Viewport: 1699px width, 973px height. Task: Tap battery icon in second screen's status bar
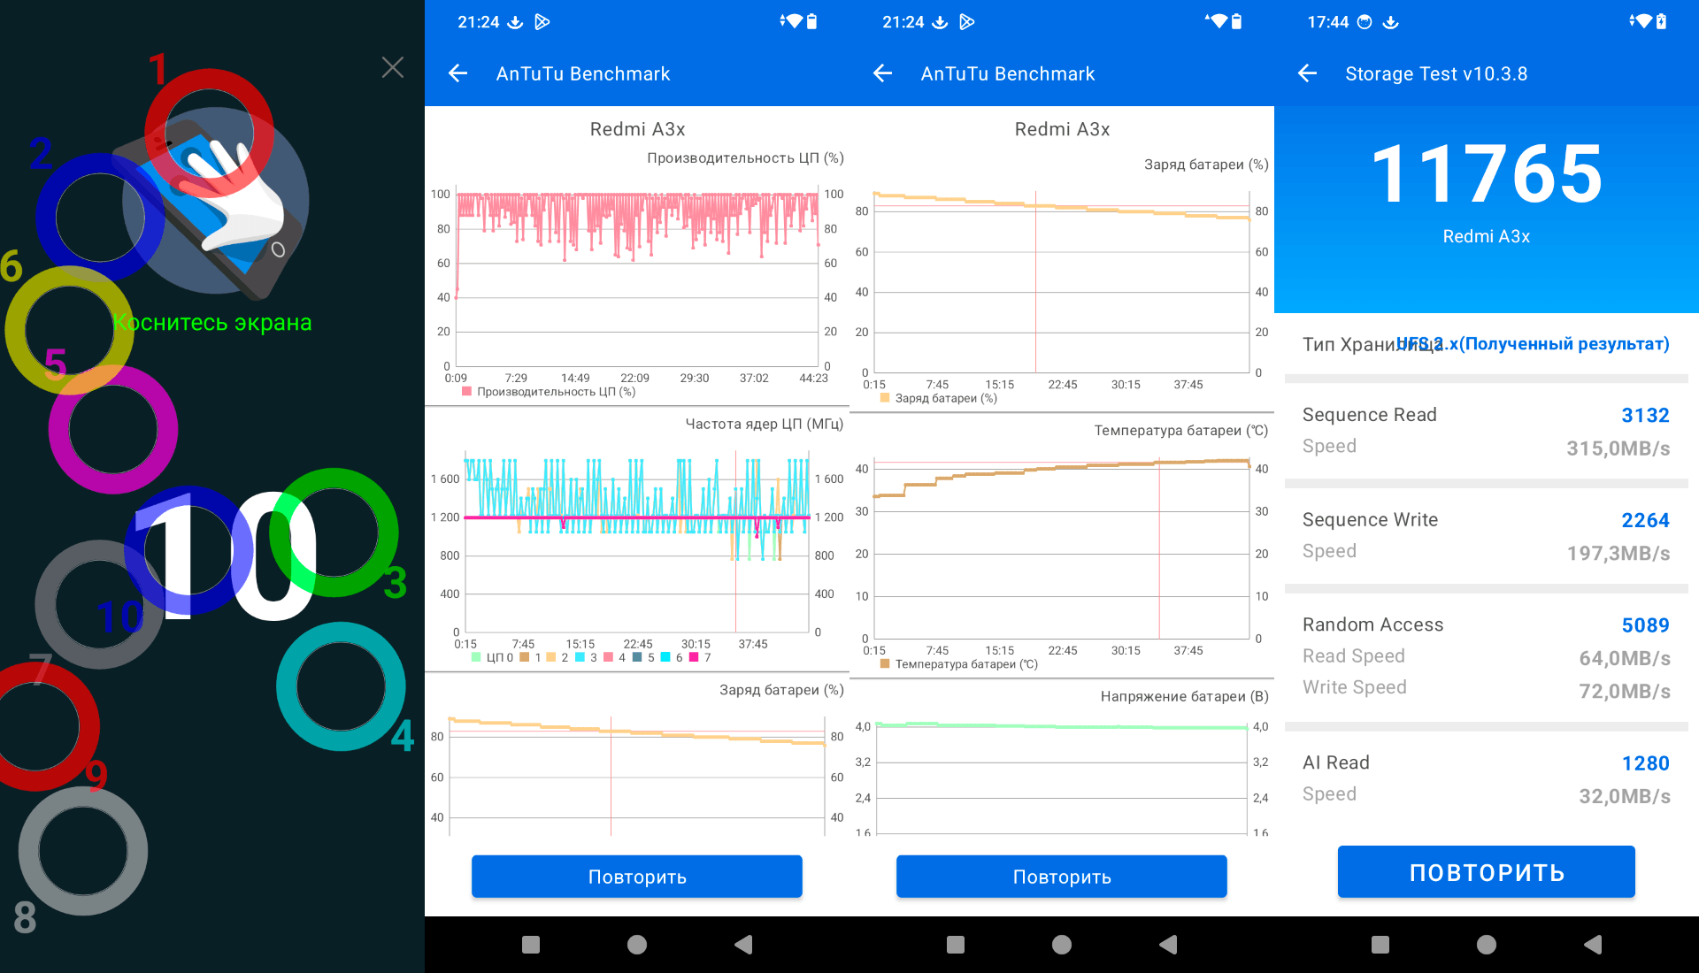click(1237, 21)
